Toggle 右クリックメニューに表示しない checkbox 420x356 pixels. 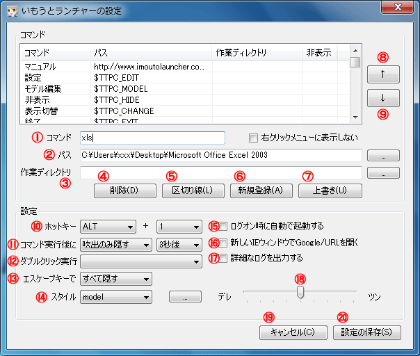pyautogui.click(x=253, y=138)
